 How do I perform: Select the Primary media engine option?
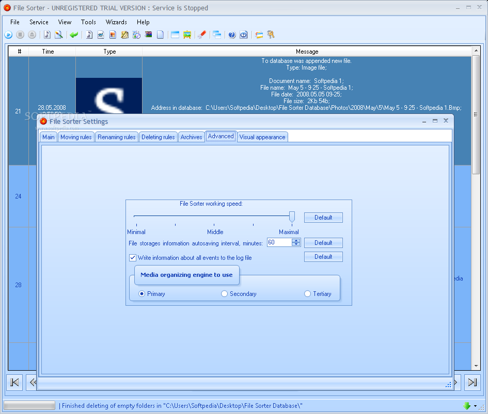(141, 294)
